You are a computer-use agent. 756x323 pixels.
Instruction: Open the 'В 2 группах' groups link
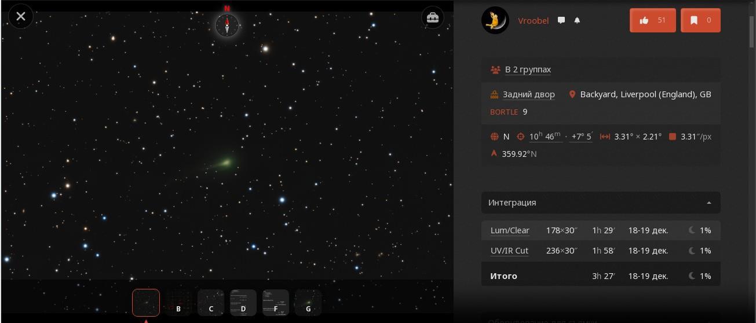click(528, 69)
